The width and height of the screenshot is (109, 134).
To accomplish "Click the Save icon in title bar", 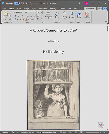I will coord(22,3).
